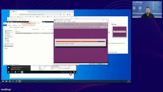Open the "Файл" tab in File Explorer
This screenshot has width=163, height=92.
pos(5,25)
